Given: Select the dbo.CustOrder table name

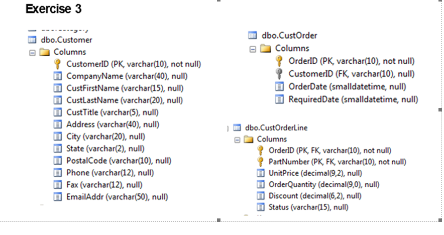Looking at the screenshot, I should [289, 36].
